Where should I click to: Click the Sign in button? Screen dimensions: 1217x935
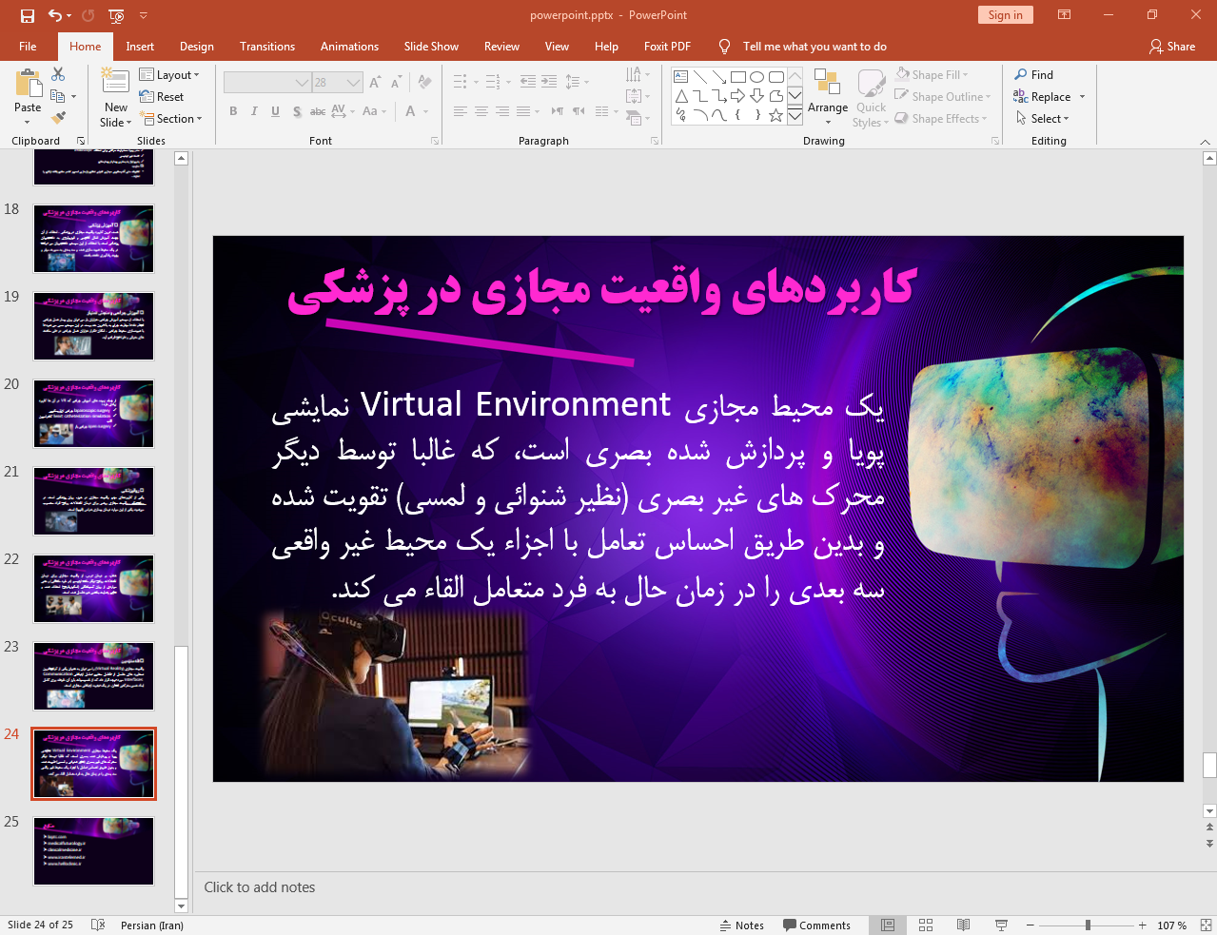click(1005, 15)
